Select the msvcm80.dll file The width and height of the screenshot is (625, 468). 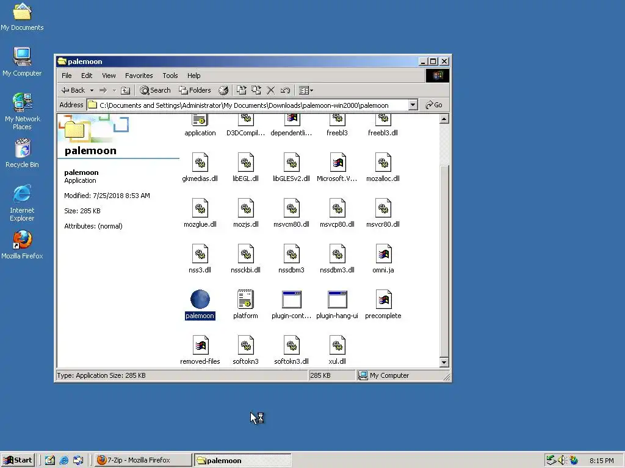pyautogui.click(x=291, y=208)
